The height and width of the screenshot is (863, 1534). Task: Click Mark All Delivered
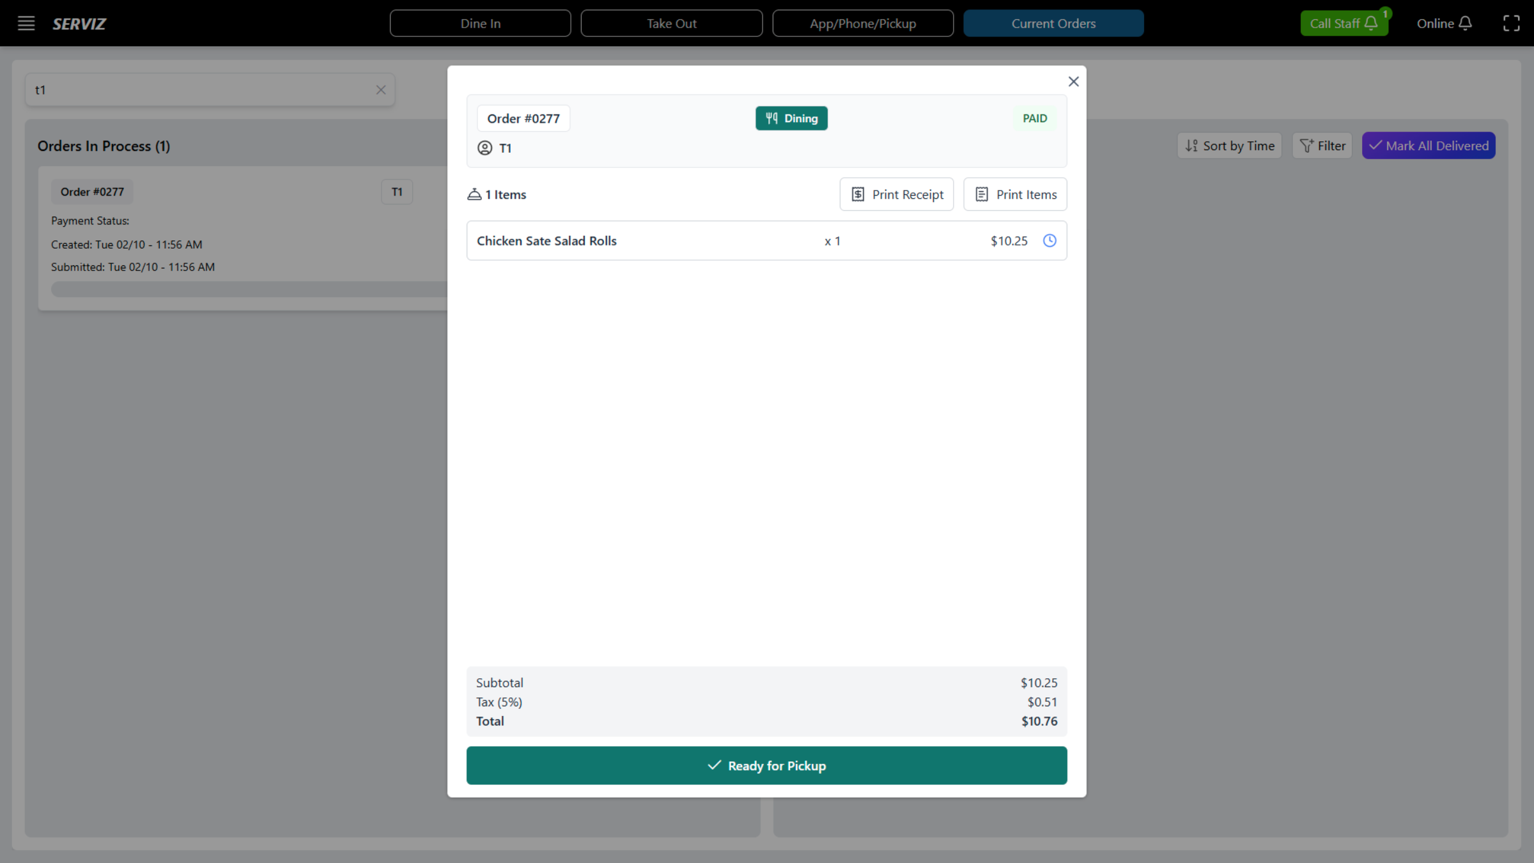(1429, 145)
